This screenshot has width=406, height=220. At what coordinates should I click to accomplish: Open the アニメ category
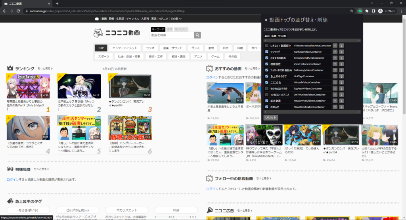(x=198, y=56)
